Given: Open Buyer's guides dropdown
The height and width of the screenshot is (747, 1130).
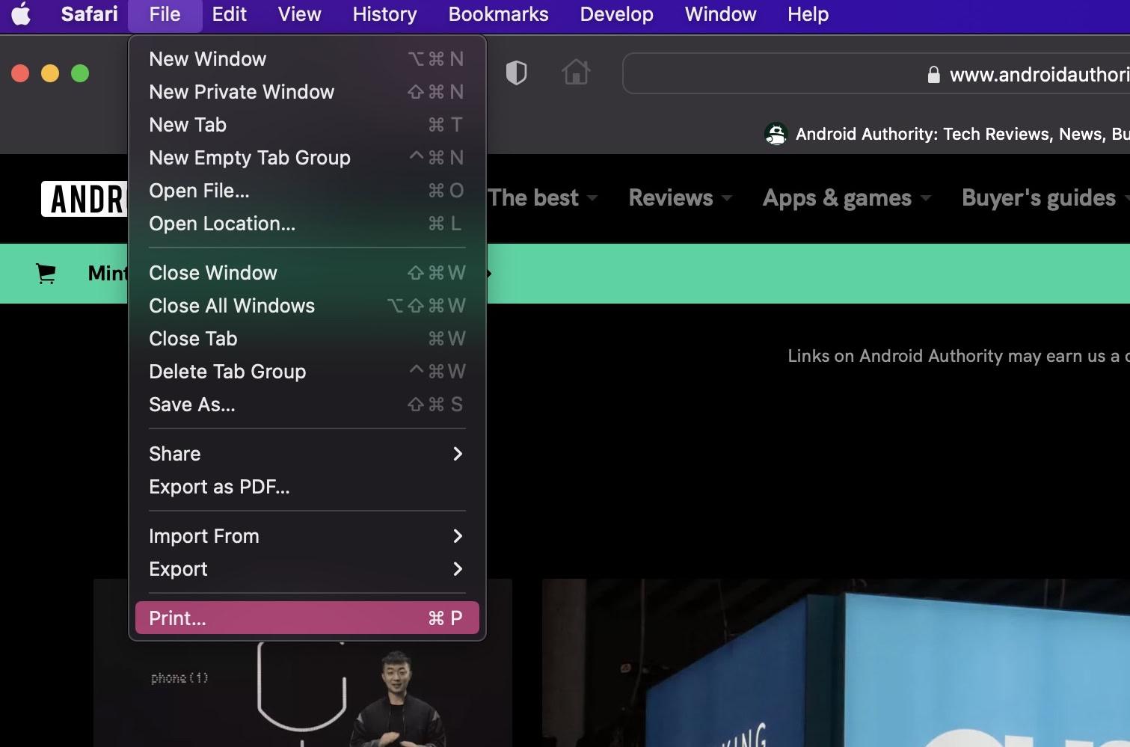Looking at the screenshot, I should coord(1045,198).
